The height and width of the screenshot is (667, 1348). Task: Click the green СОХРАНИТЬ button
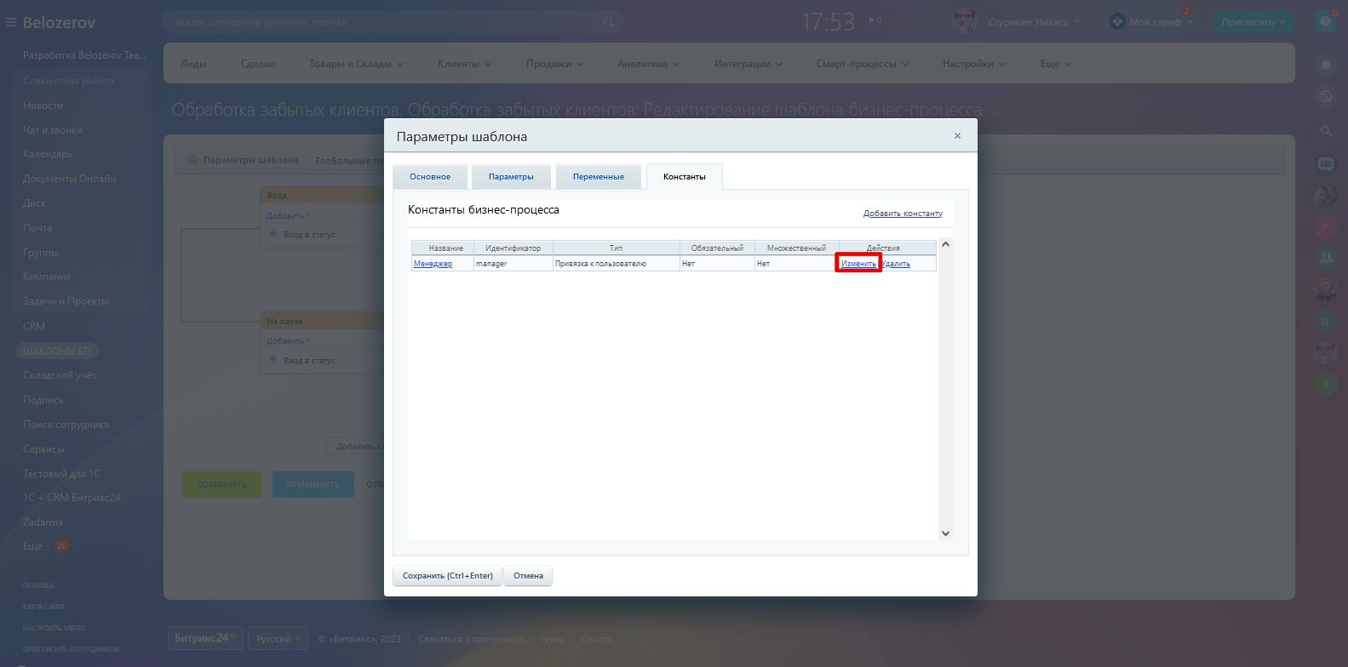(x=221, y=484)
